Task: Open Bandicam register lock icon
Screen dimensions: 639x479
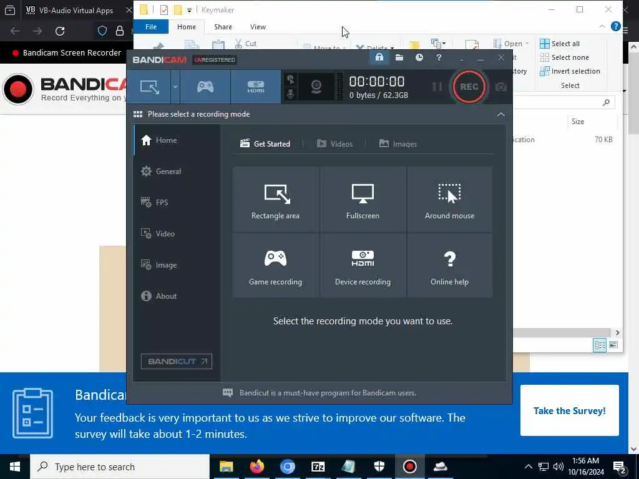Action: (379, 57)
